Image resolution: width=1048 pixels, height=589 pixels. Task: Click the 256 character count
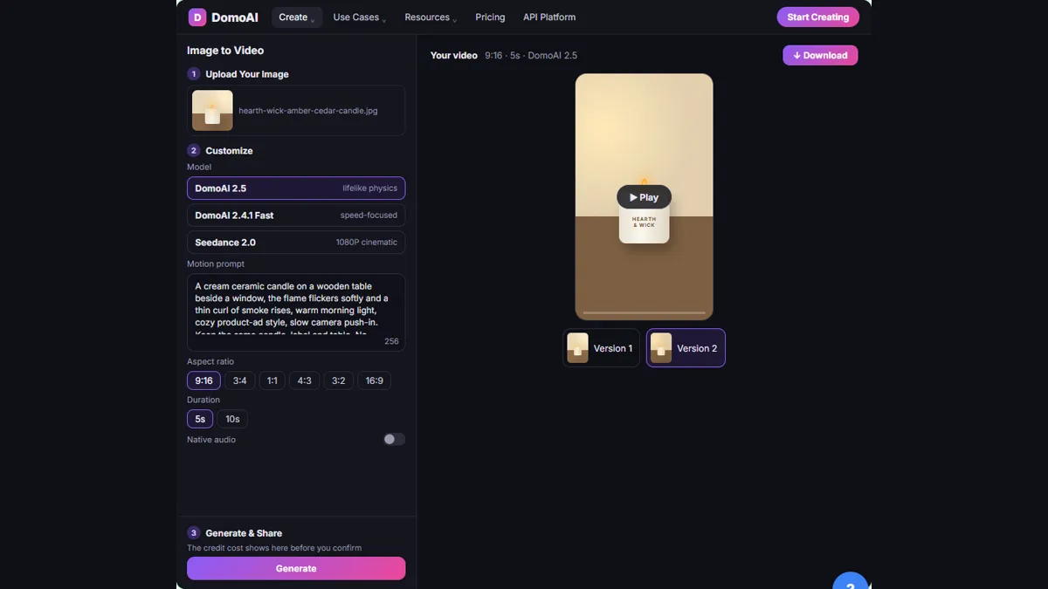[391, 341]
